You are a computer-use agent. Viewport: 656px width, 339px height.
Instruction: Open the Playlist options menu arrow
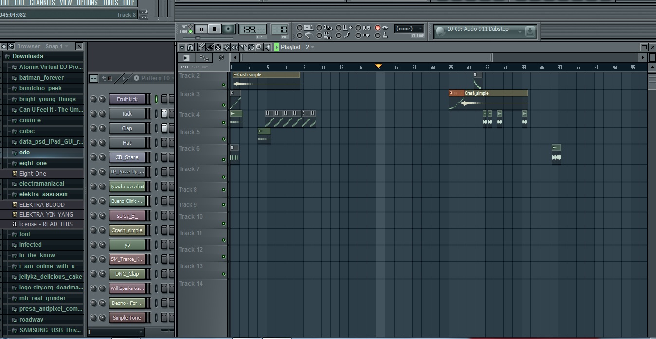182,47
